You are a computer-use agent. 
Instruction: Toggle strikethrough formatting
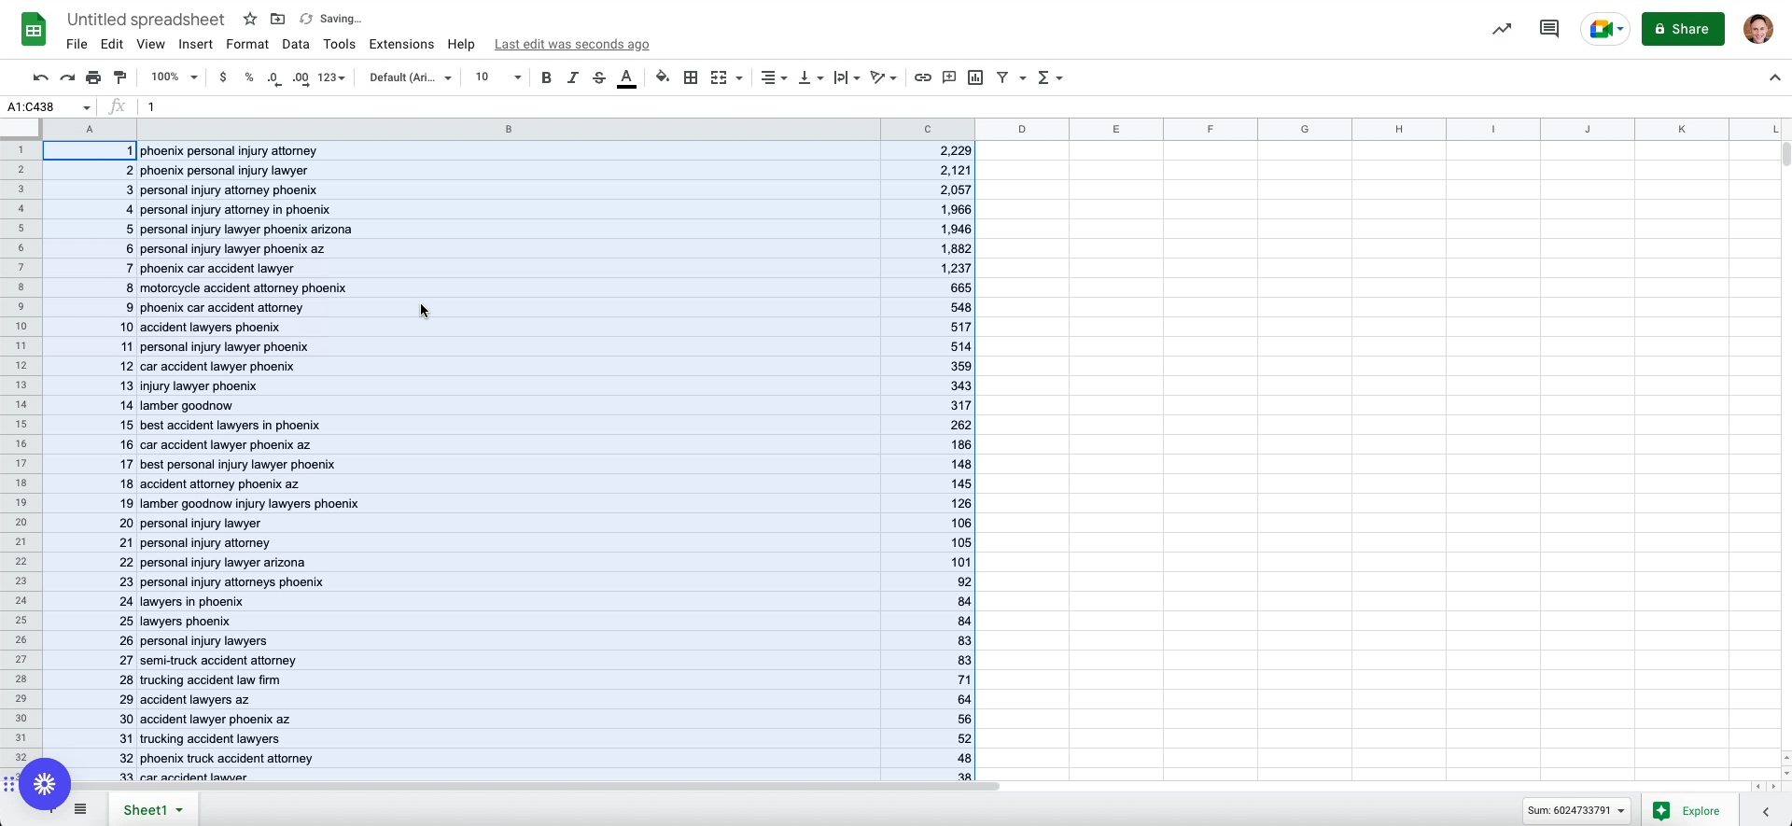pos(599,77)
